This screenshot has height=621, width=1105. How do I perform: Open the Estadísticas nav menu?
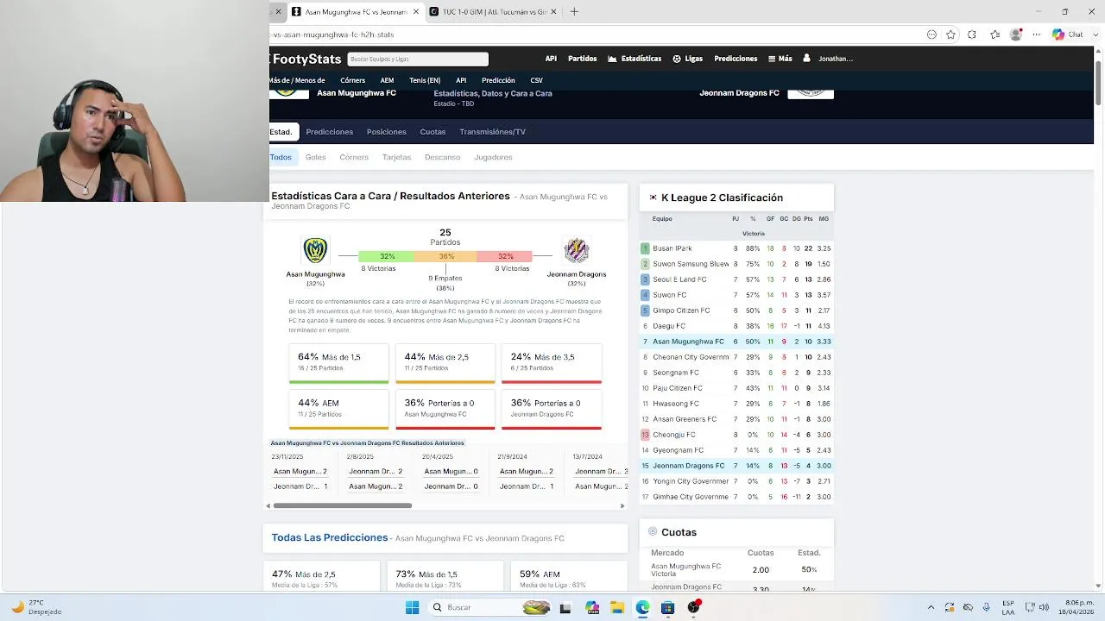(635, 59)
